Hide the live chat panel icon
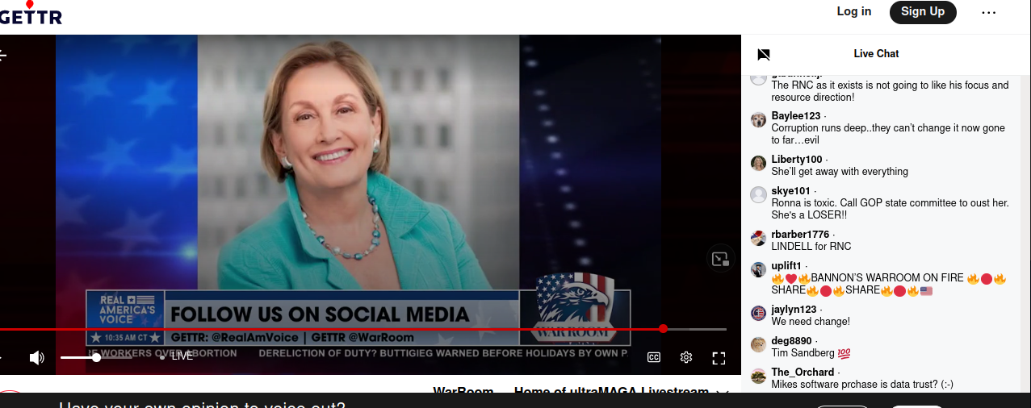The height and width of the screenshot is (408, 1031). (x=764, y=54)
